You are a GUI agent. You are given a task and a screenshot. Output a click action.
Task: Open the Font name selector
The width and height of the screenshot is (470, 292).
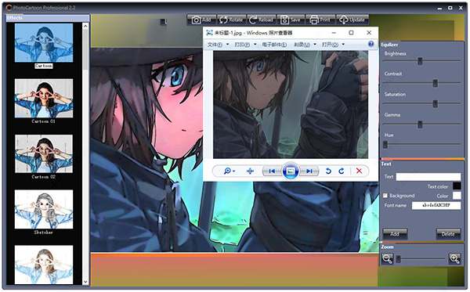tap(436, 205)
